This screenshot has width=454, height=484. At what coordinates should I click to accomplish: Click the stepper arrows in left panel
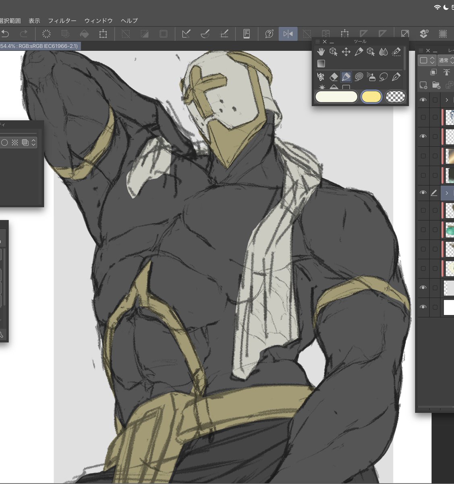pyautogui.click(x=33, y=142)
